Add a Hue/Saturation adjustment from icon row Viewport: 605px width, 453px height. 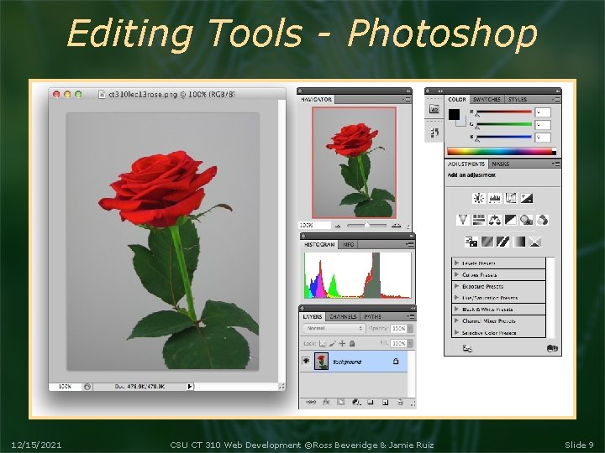coord(479,220)
